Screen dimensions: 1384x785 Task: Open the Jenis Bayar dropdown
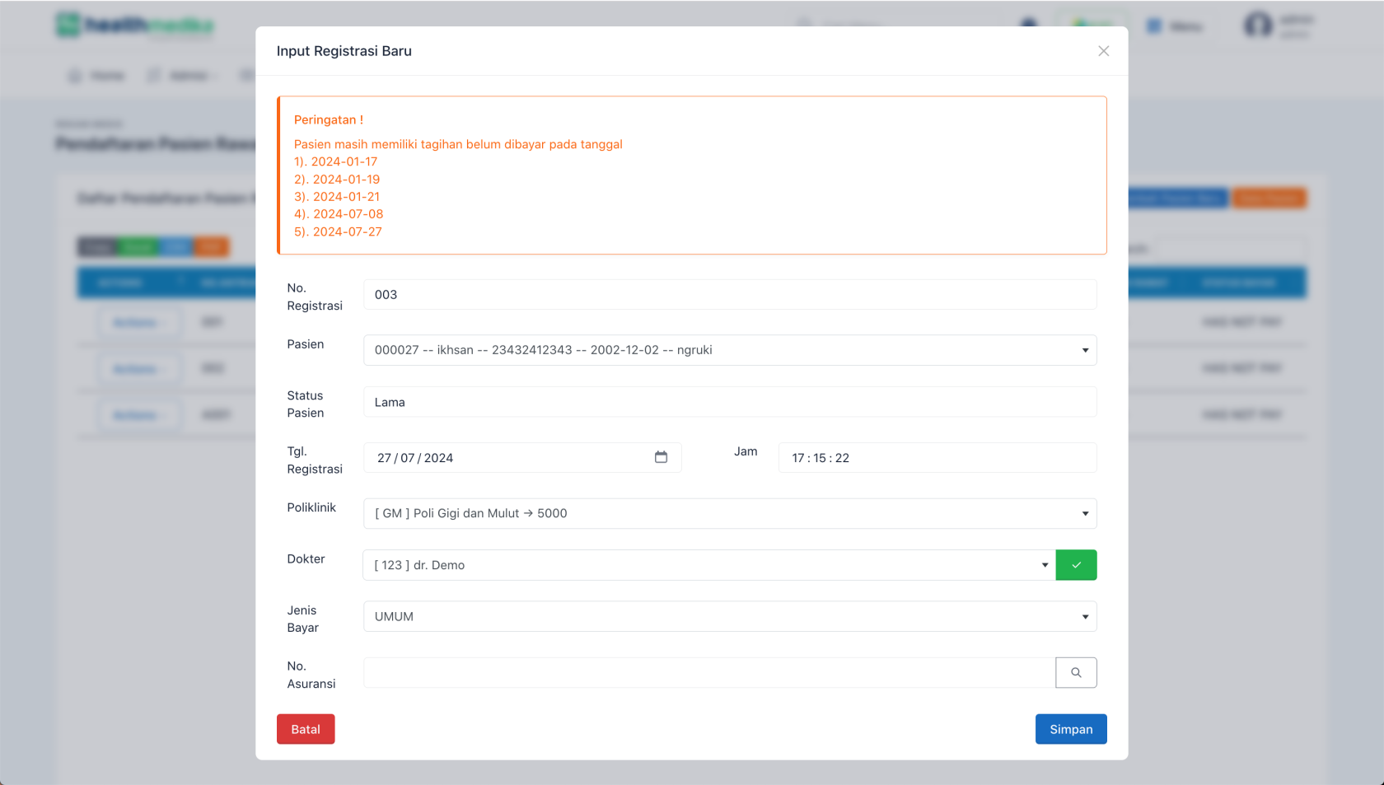pyautogui.click(x=730, y=616)
